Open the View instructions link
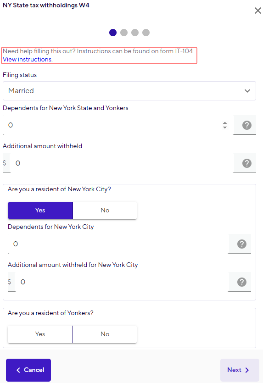The height and width of the screenshot is (383, 263). pyautogui.click(x=27, y=59)
